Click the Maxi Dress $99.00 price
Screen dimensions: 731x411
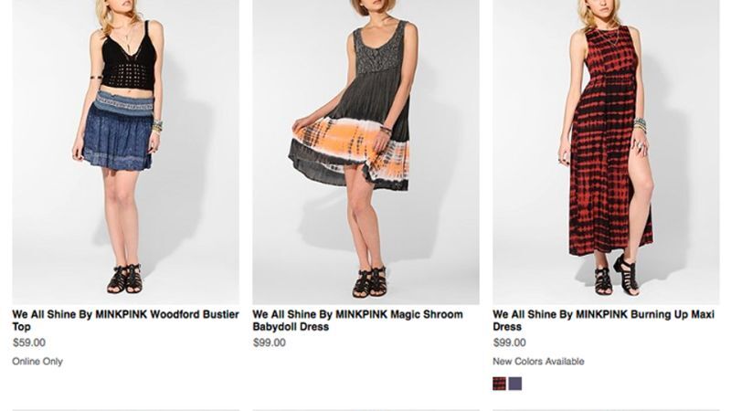coord(509,343)
